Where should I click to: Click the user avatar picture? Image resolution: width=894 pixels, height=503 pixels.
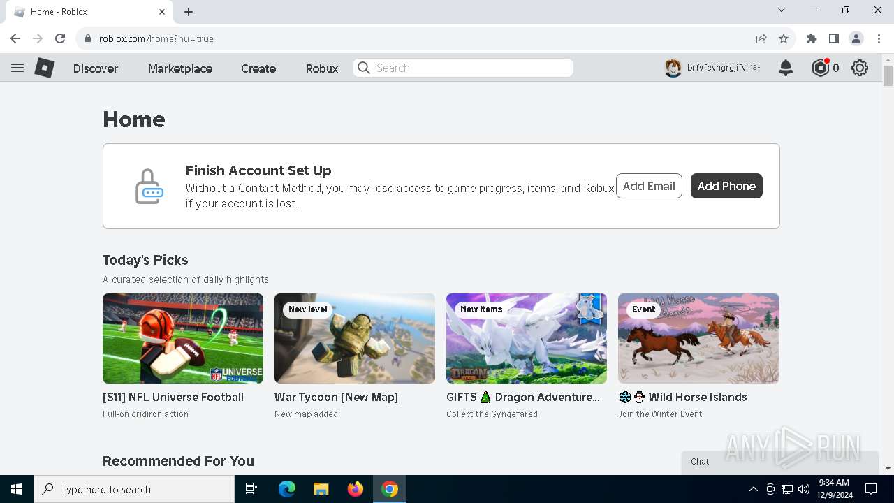click(x=673, y=68)
